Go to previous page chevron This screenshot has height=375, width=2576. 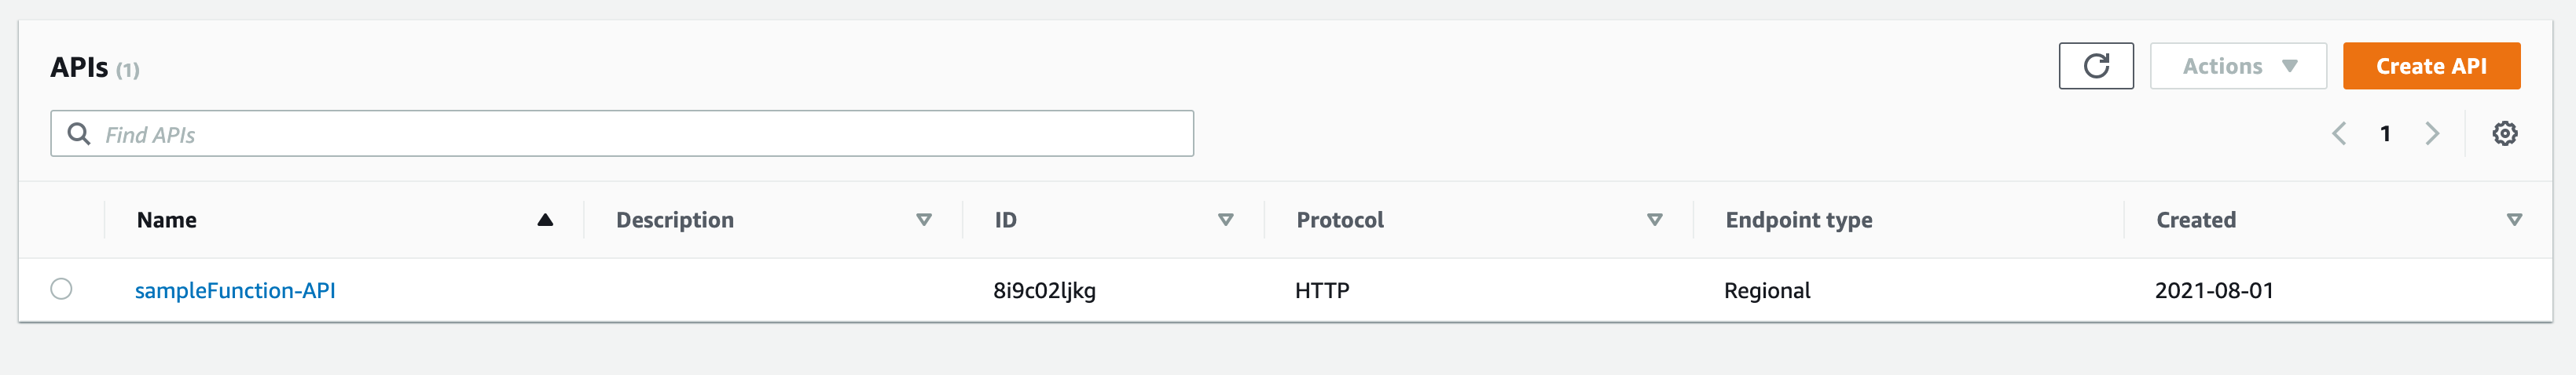point(2339,133)
